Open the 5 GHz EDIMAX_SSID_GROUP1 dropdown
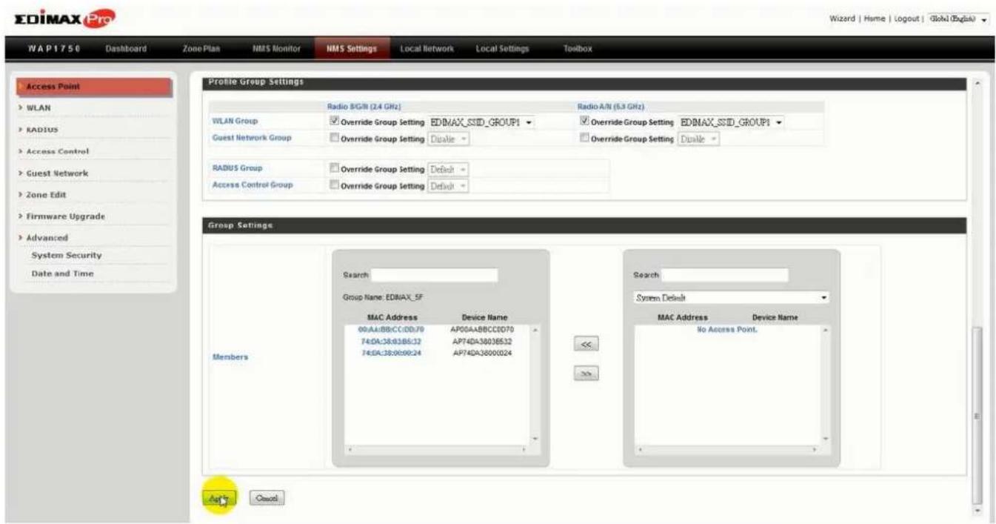This screenshot has width=996, height=524. click(x=732, y=122)
